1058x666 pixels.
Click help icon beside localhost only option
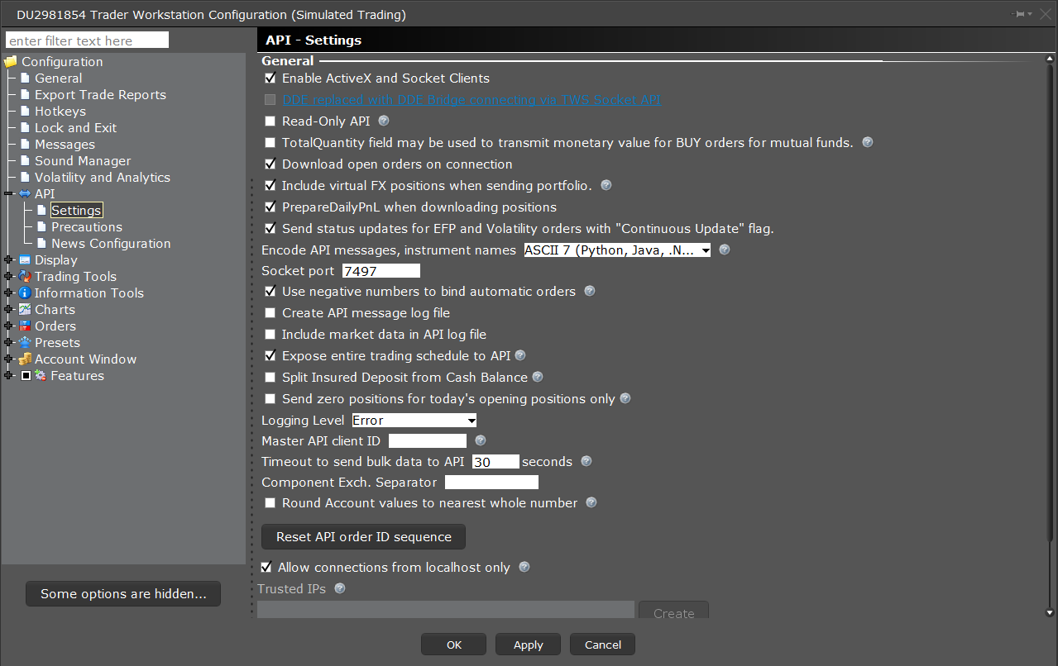524,568
